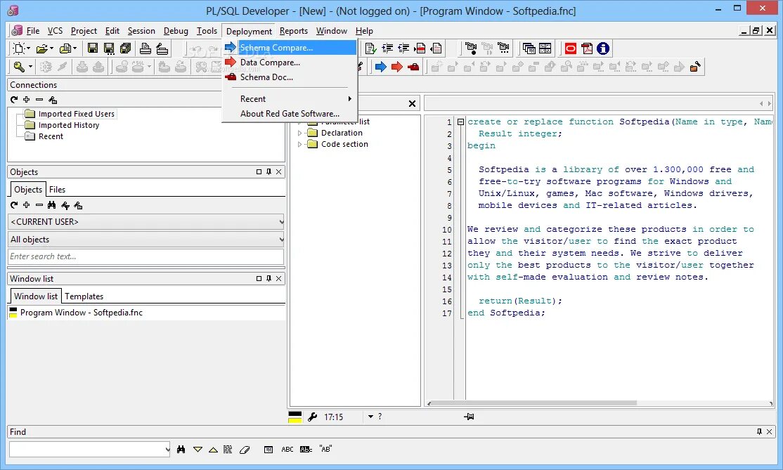Image resolution: width=783 pixels, height=470 pixels.
Task: Click the Enter search text field
Action: click(x=145, y=256)
